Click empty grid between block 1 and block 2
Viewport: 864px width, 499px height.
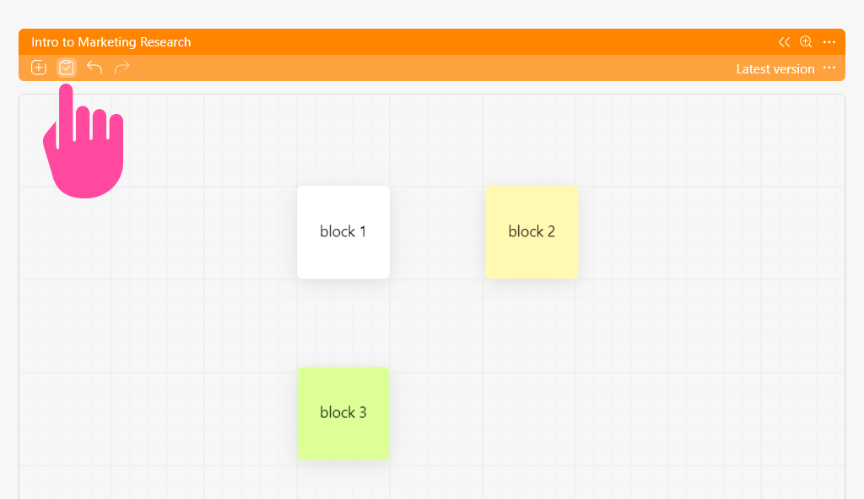pos(438,232)
